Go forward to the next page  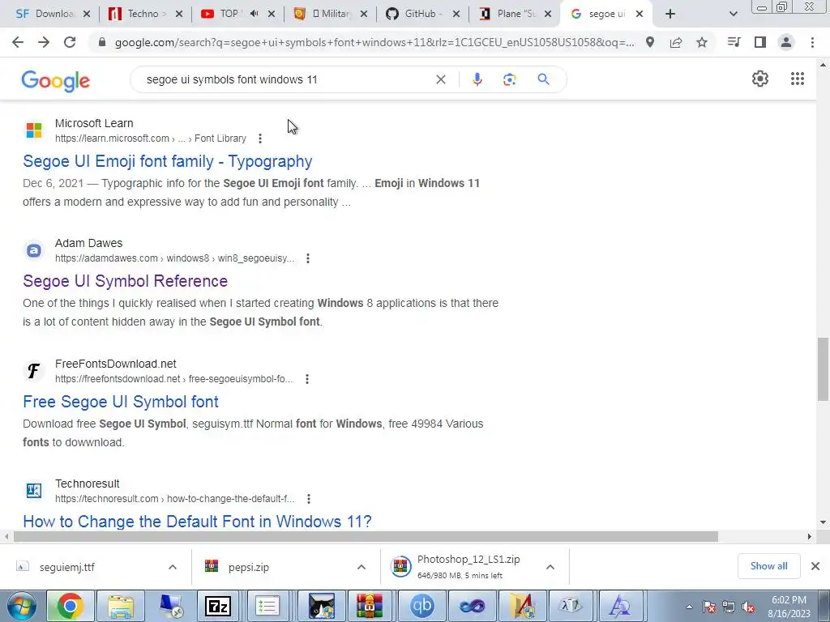coord(44,42)
